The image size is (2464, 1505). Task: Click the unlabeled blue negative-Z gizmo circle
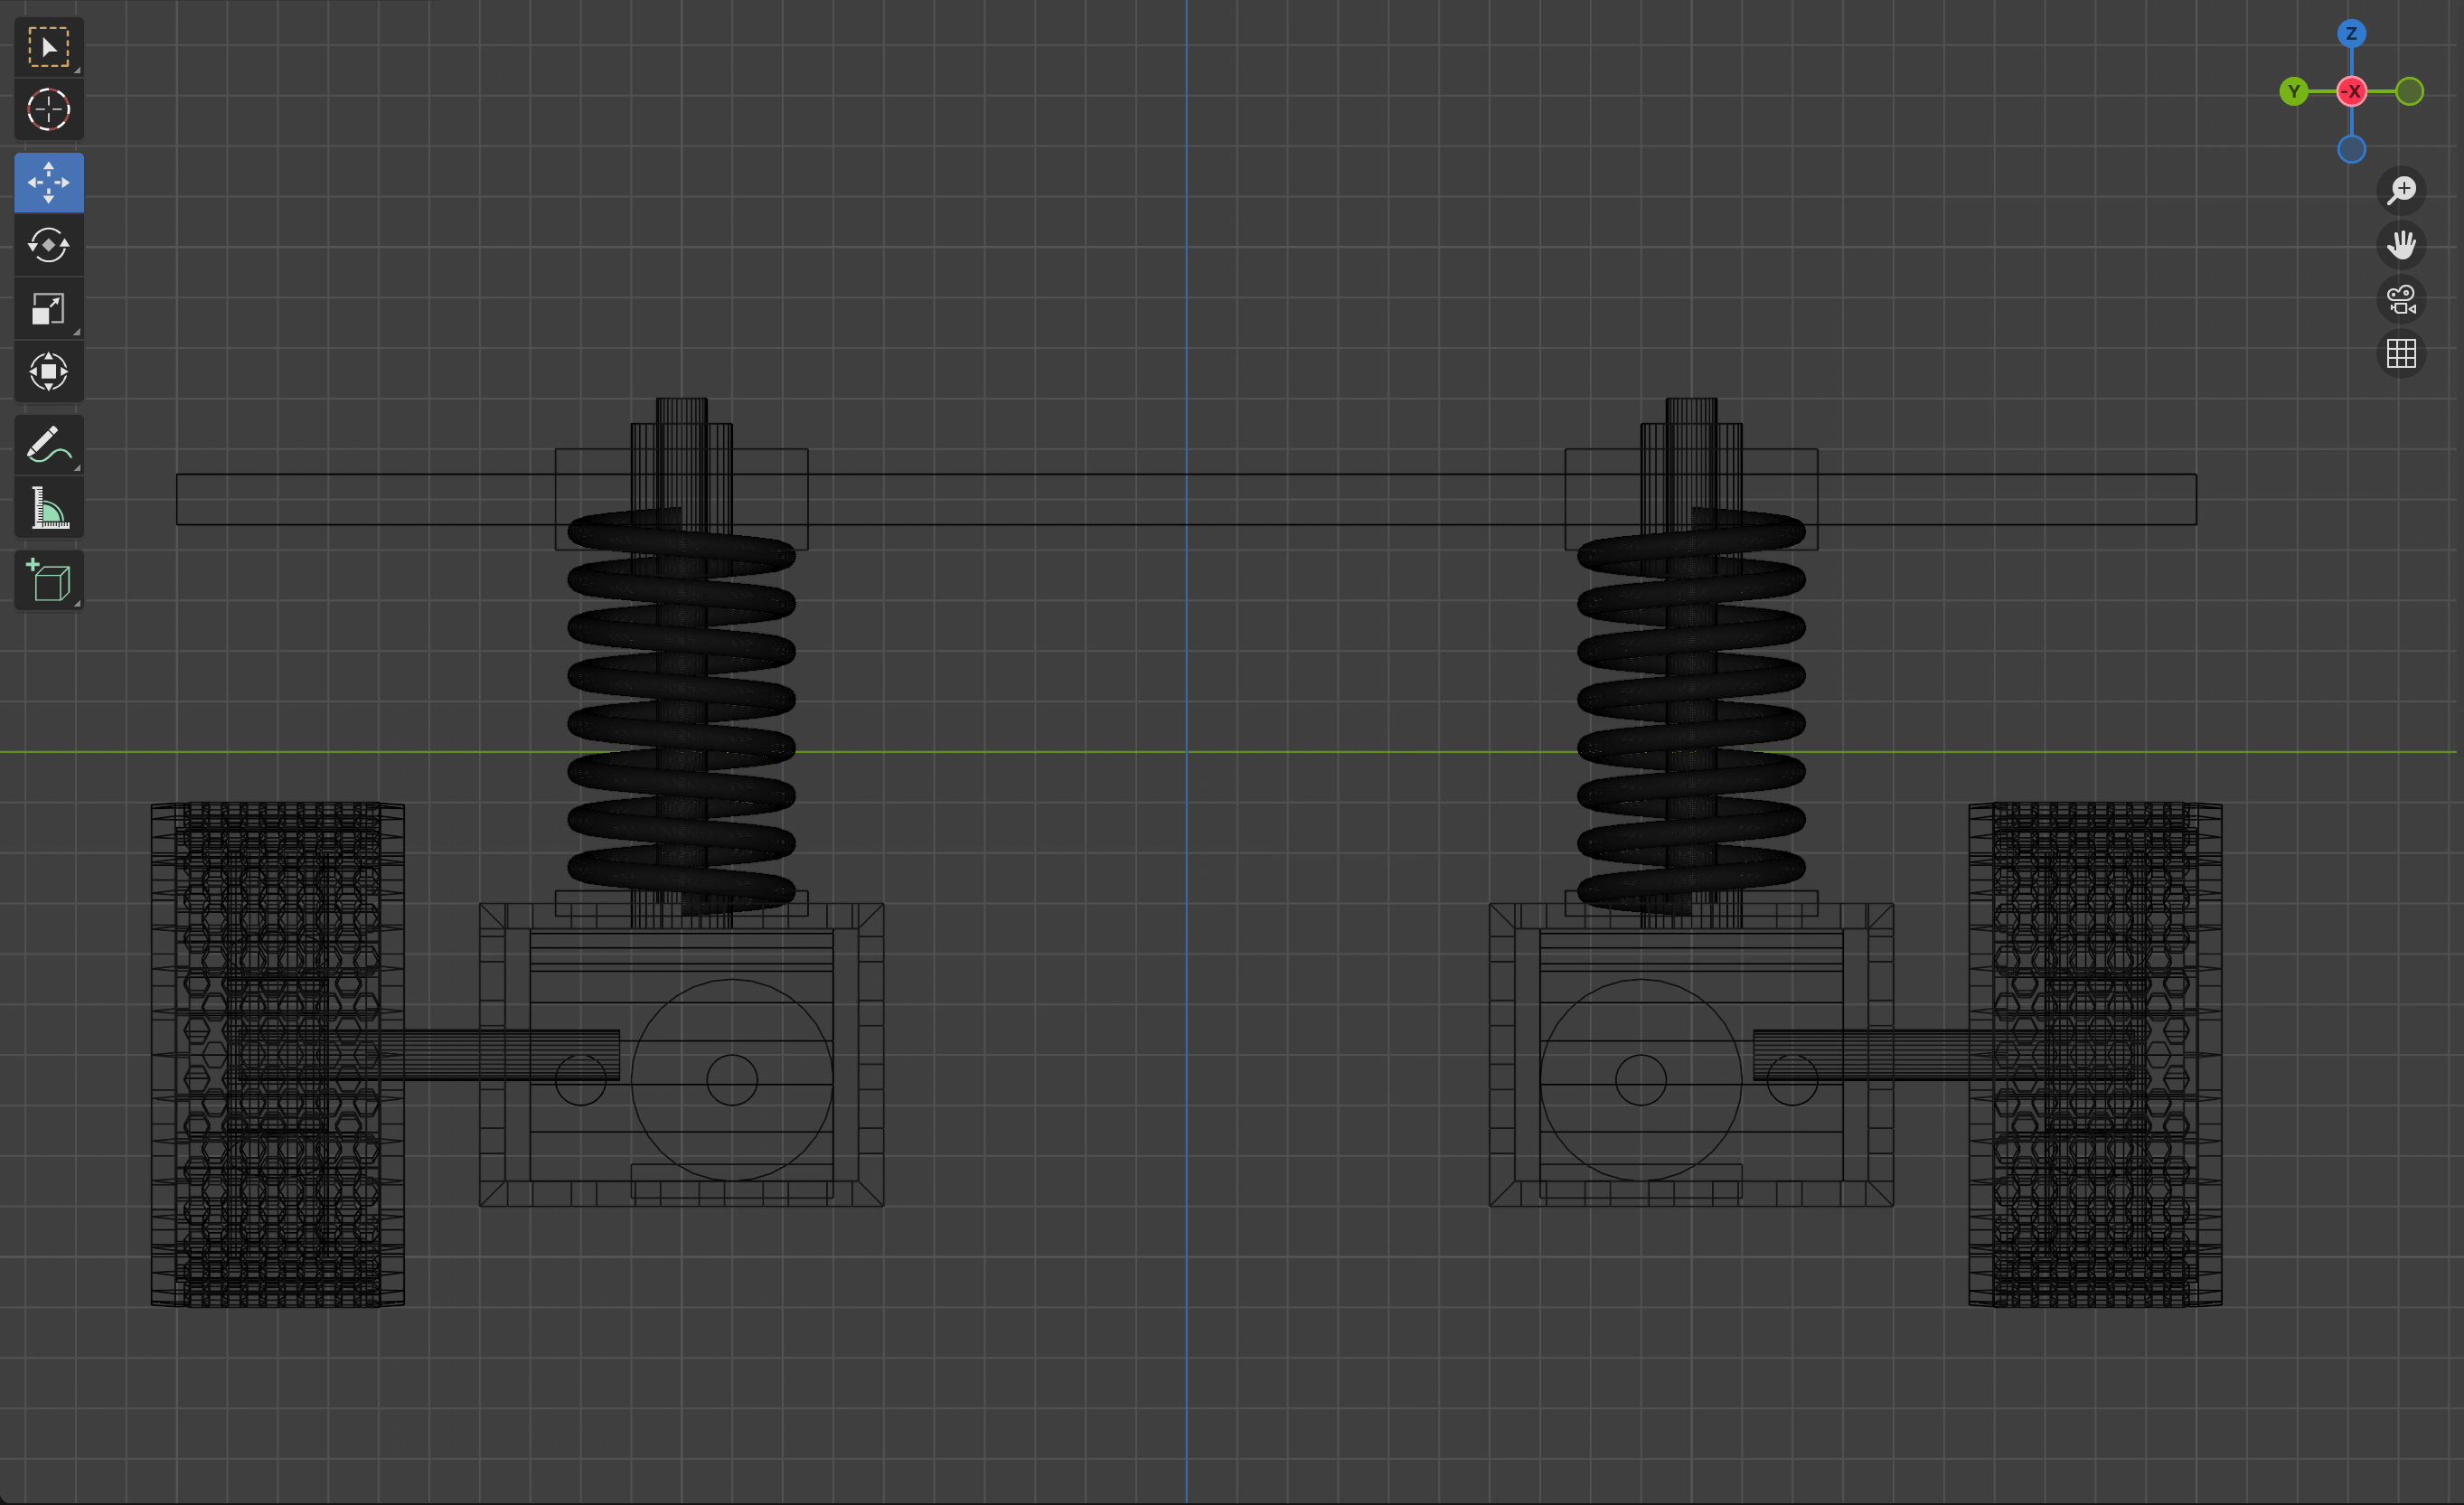tap(2351, 150)
